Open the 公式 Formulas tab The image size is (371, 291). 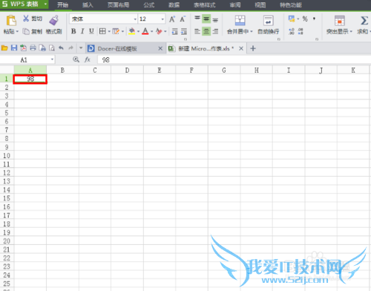pos(149,5)
